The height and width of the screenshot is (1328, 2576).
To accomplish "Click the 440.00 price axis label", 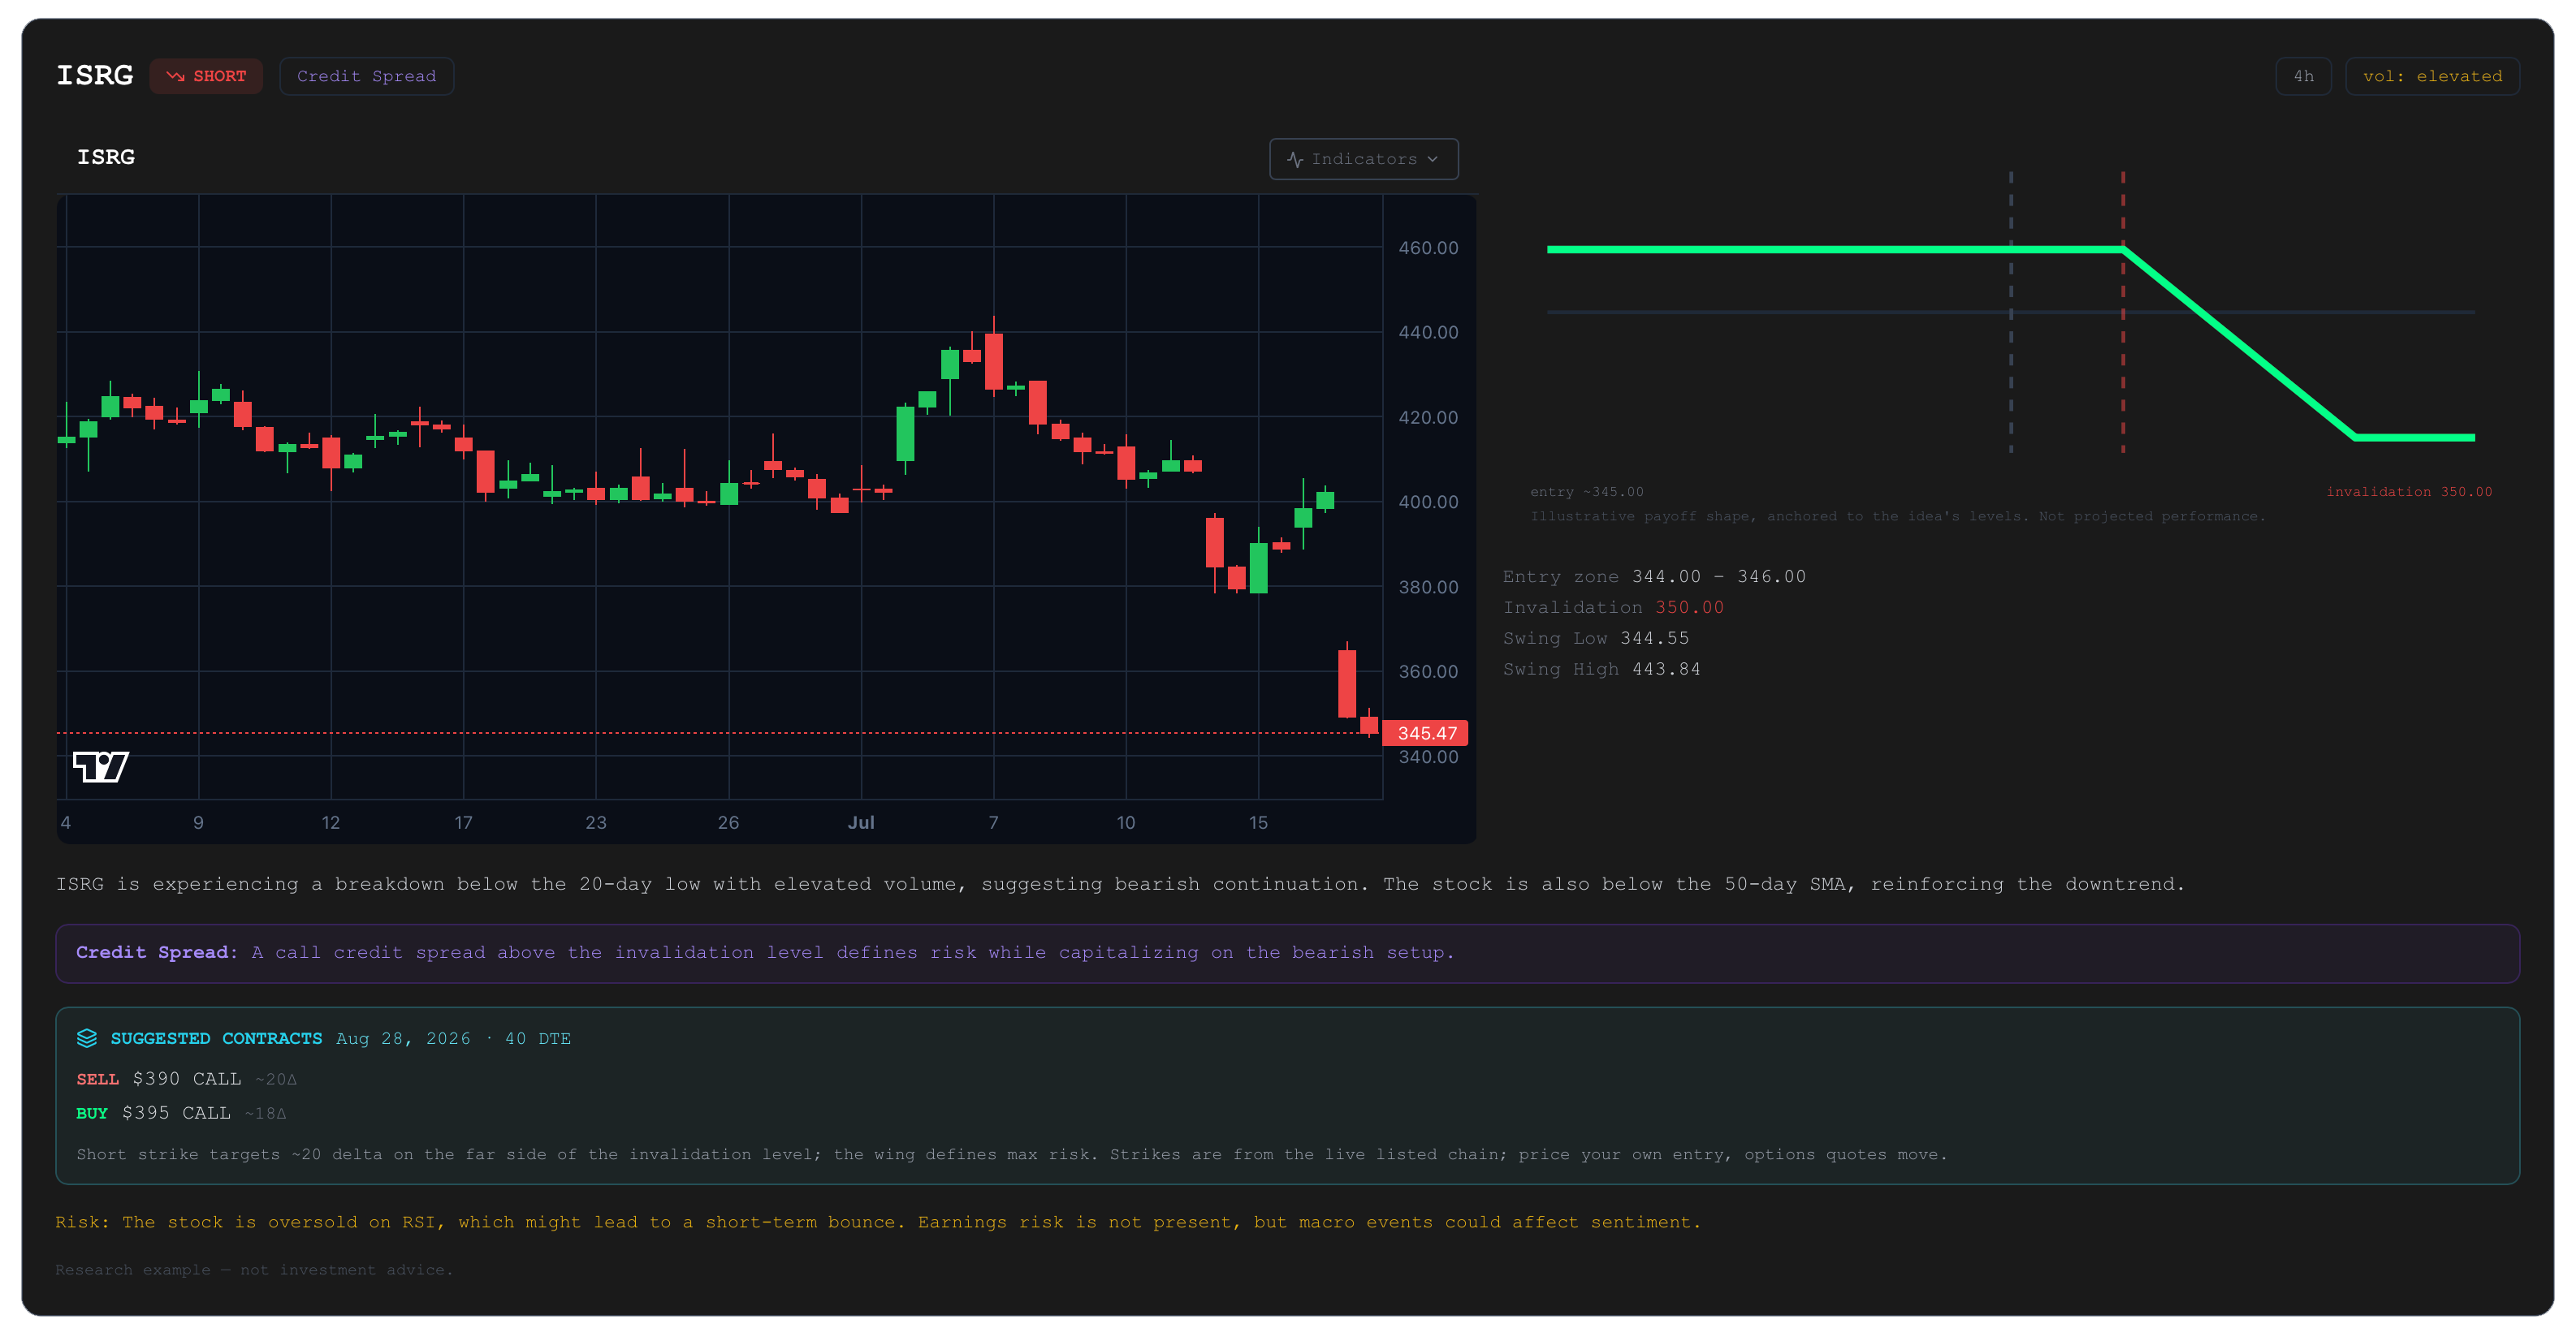I will coord(1427,332).
